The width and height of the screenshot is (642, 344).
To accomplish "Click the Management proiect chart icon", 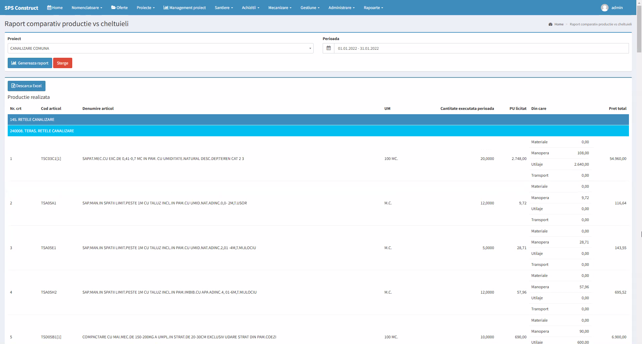I will (166, 8).
